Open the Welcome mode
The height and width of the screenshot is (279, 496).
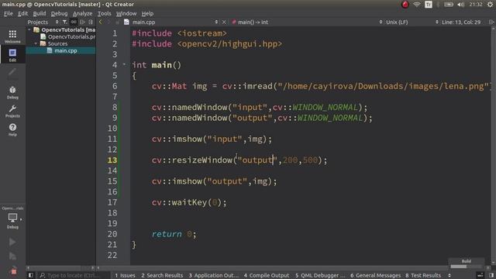click(12, 36)
